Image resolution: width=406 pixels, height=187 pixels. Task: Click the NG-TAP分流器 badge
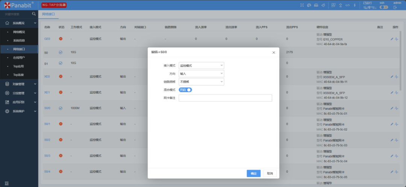[54, 5]
